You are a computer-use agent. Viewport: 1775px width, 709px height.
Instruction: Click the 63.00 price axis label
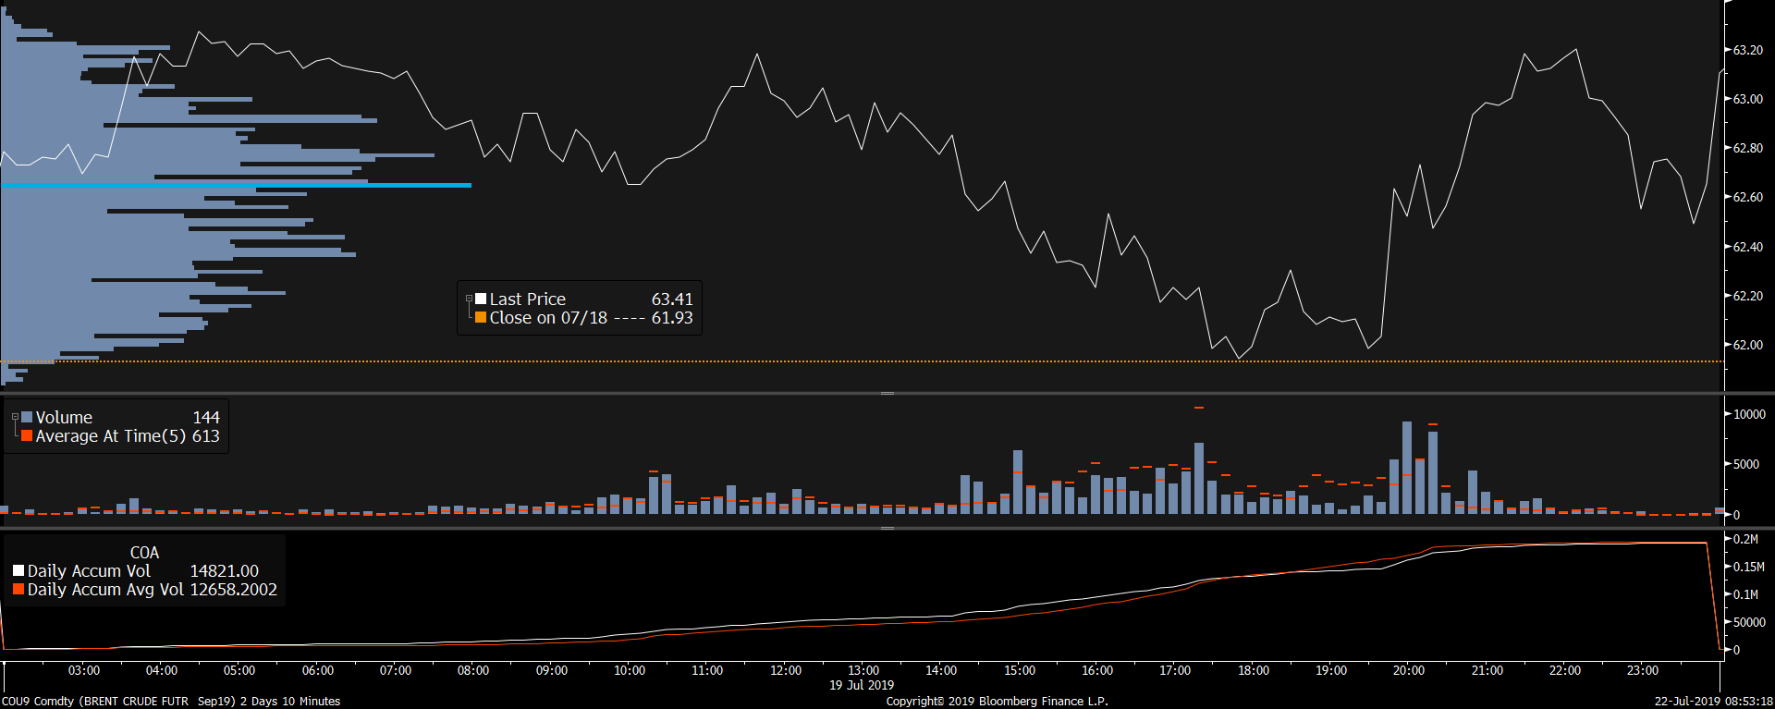(x=1747, y=99)
